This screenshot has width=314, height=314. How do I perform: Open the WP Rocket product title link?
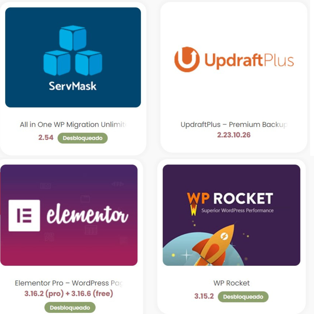(232, 283)
